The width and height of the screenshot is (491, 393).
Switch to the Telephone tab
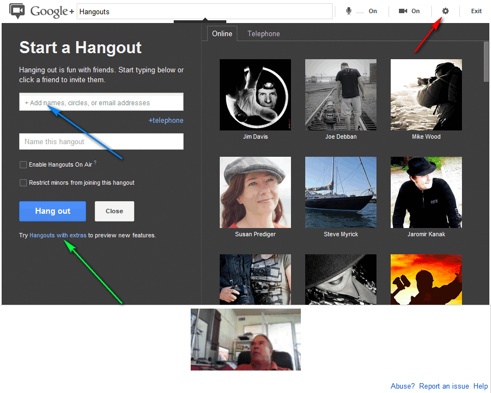point(264,33)
